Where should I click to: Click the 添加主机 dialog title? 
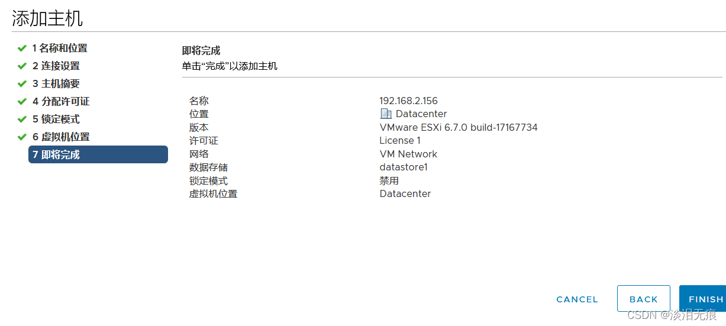pyautogui.click(x=47, y=18)
